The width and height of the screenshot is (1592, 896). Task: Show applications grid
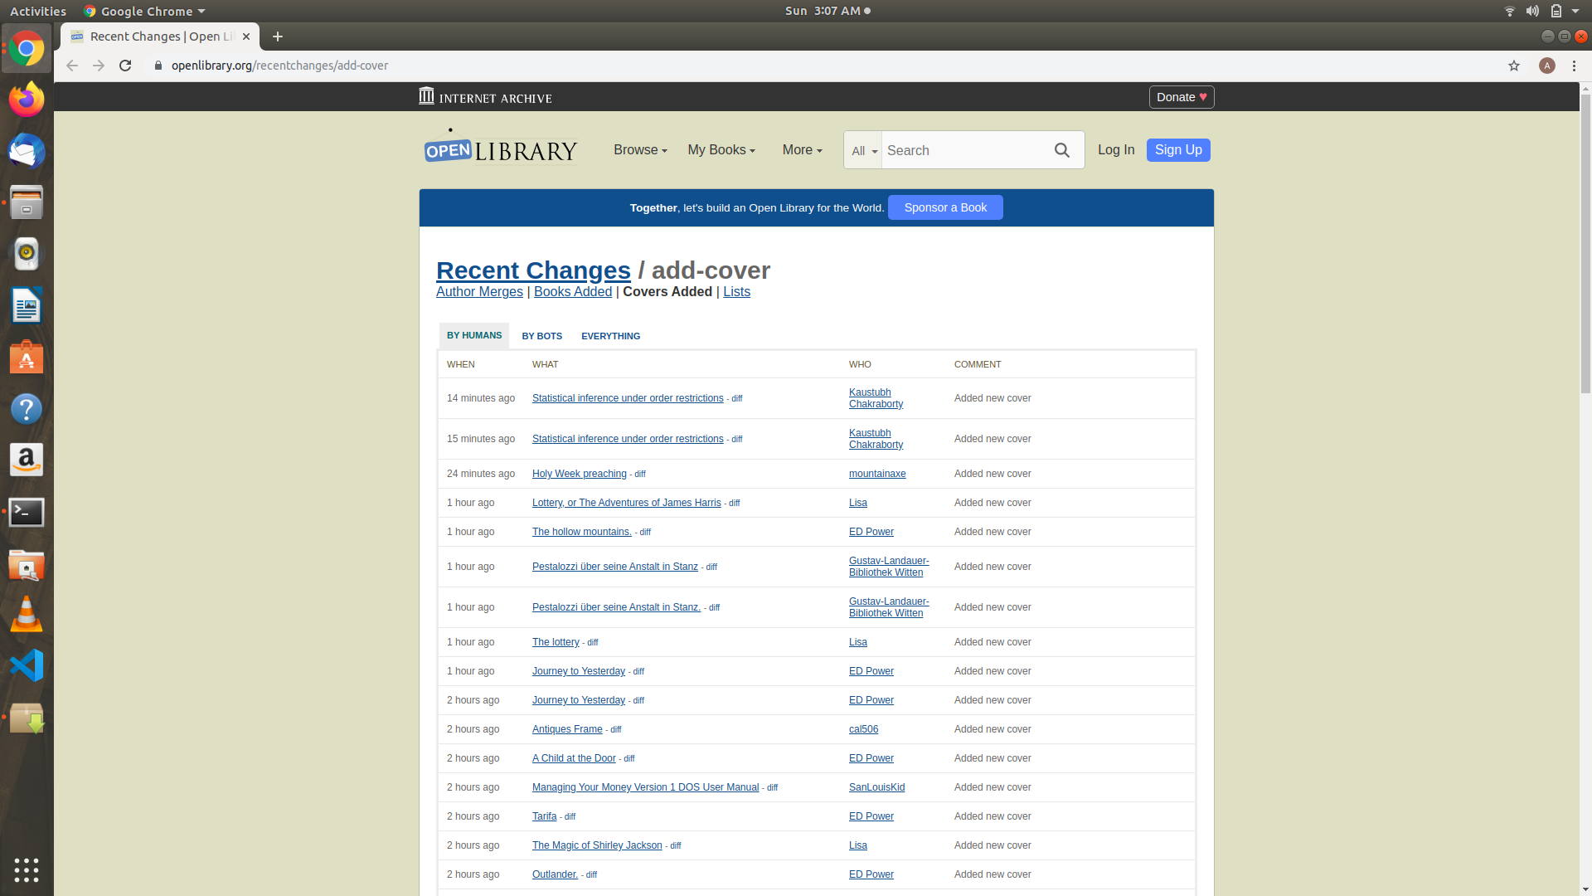click(27, 869)
